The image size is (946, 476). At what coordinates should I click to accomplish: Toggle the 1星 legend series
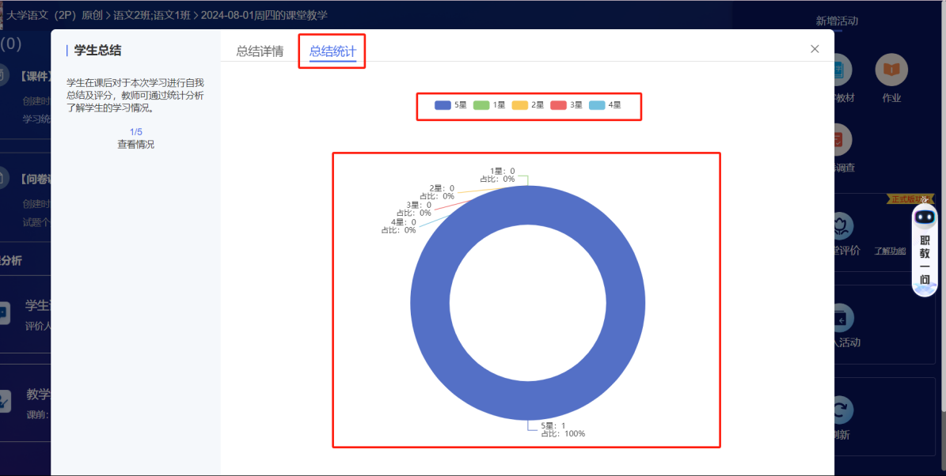pos(489,105)
